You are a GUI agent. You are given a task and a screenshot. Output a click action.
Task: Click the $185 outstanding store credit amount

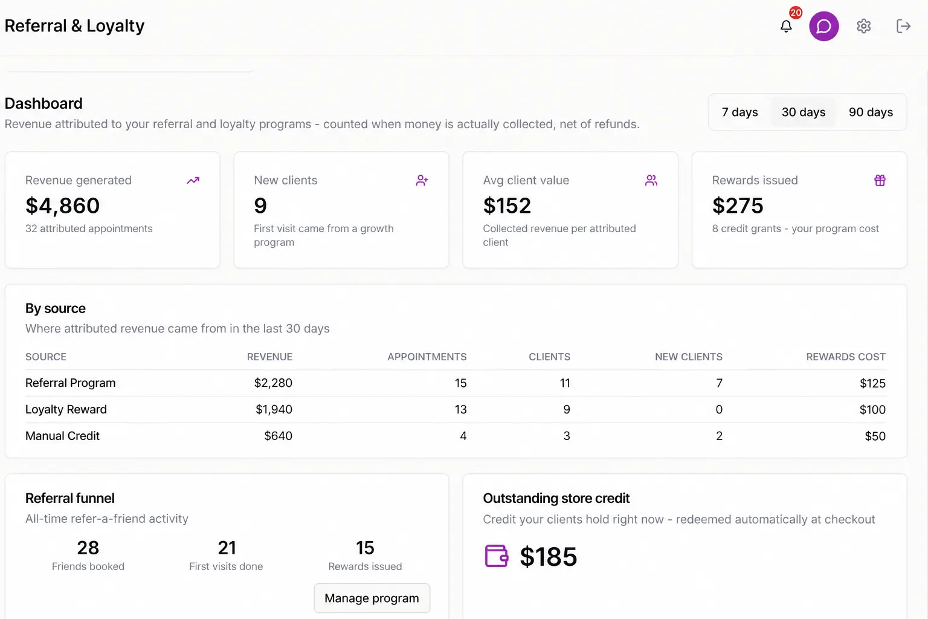pos(549,557)
